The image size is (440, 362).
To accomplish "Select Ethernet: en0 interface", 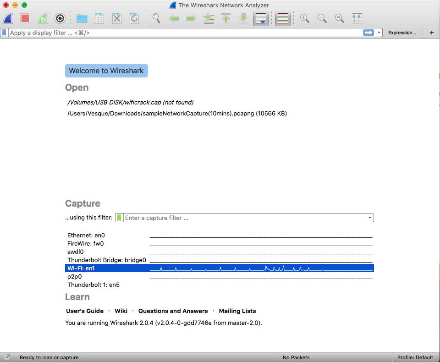I will pyautogui.click(x=220, y=236).
